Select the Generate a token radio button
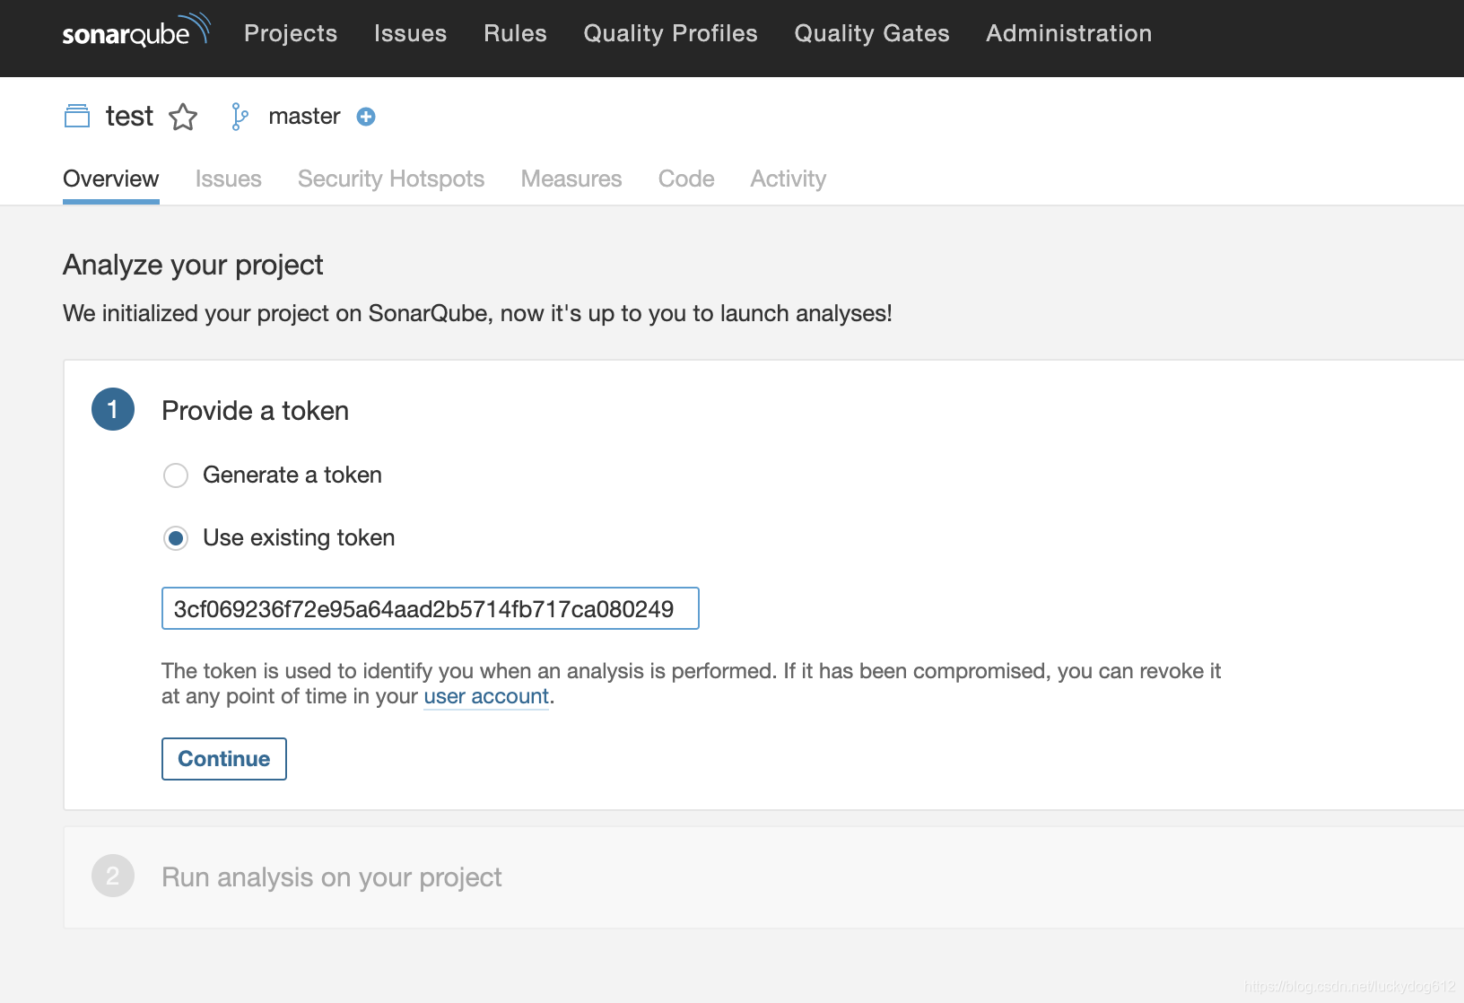This screenshot has width=1464, height=1003. tap(176, 475)
